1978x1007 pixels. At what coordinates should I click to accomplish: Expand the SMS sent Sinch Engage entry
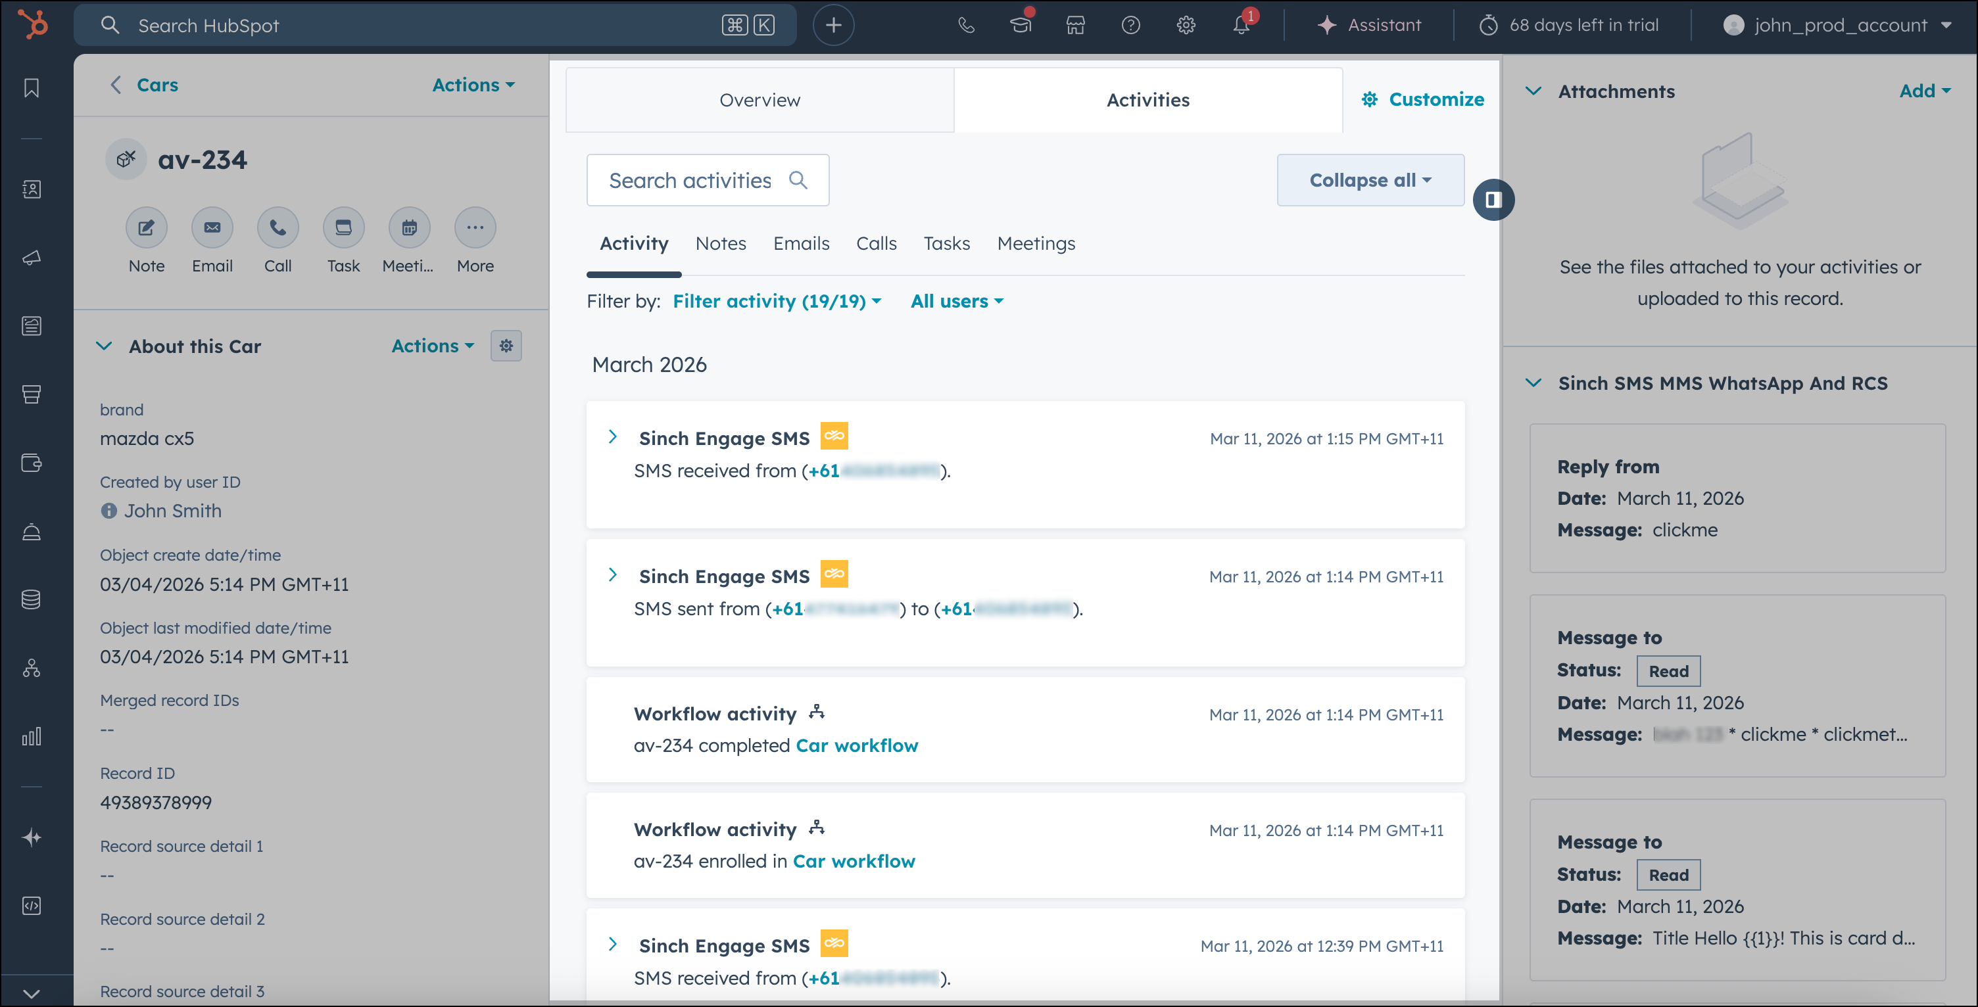pyautogui.click(x=612, y=575)
